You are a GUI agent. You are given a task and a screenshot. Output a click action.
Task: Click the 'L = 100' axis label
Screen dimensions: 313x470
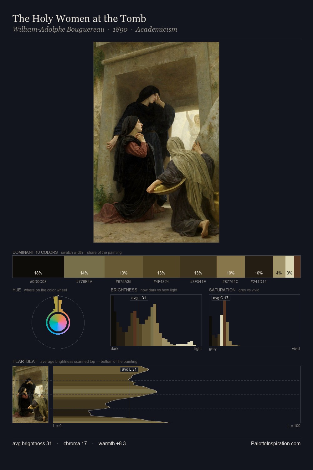294,426
